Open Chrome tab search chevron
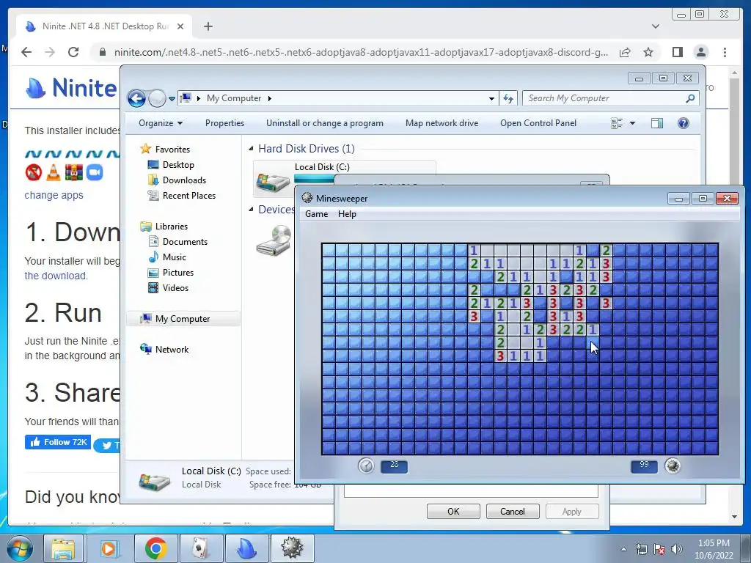This screenshot has width=751, height=563. coord(655,26)
